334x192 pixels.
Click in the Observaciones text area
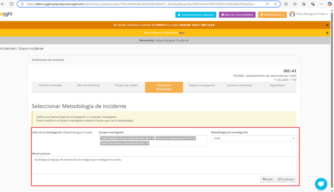pos(164,165)
